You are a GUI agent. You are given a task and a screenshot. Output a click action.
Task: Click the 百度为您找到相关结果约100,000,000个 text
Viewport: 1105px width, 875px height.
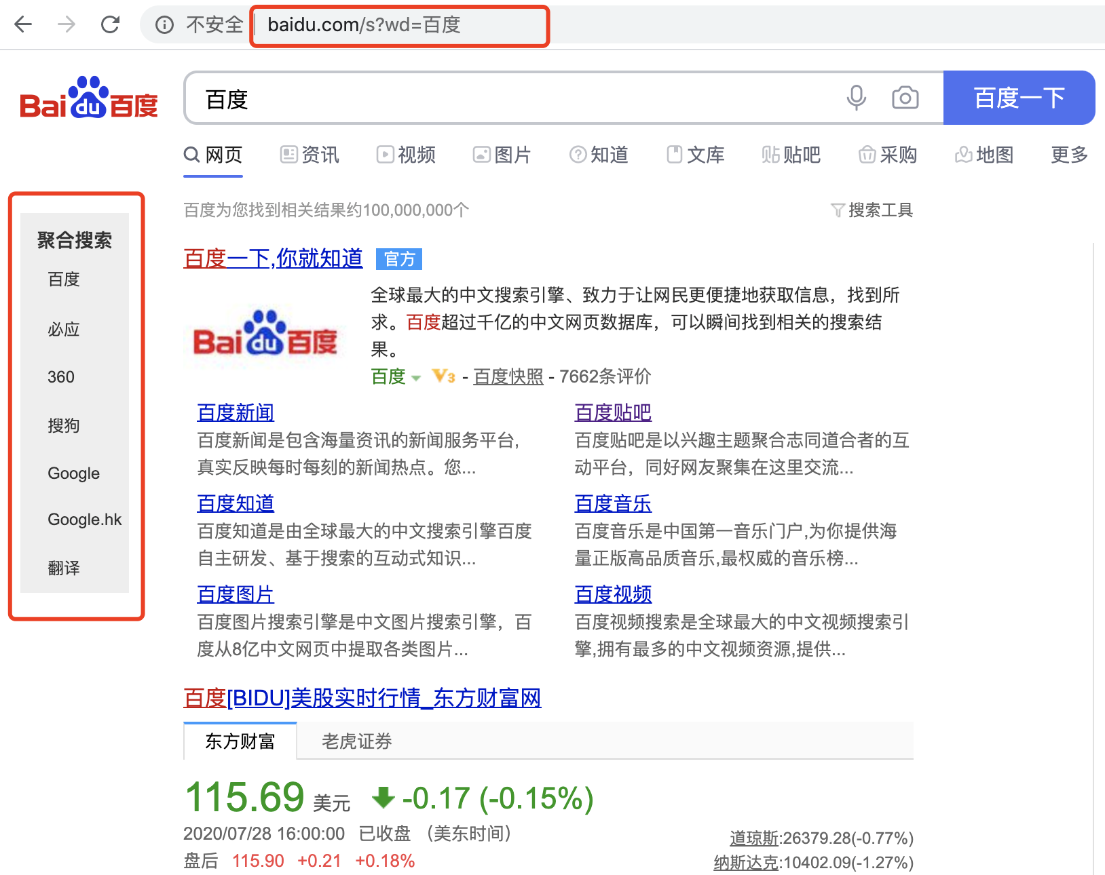pos(326,210)
